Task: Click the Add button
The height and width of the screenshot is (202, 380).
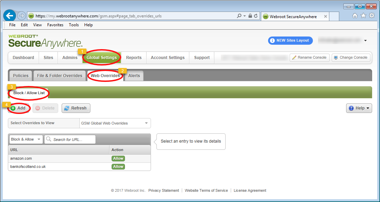Action: tap(18, 108)
